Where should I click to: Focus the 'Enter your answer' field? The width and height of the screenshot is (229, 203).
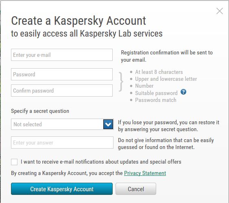click(62, 143)
